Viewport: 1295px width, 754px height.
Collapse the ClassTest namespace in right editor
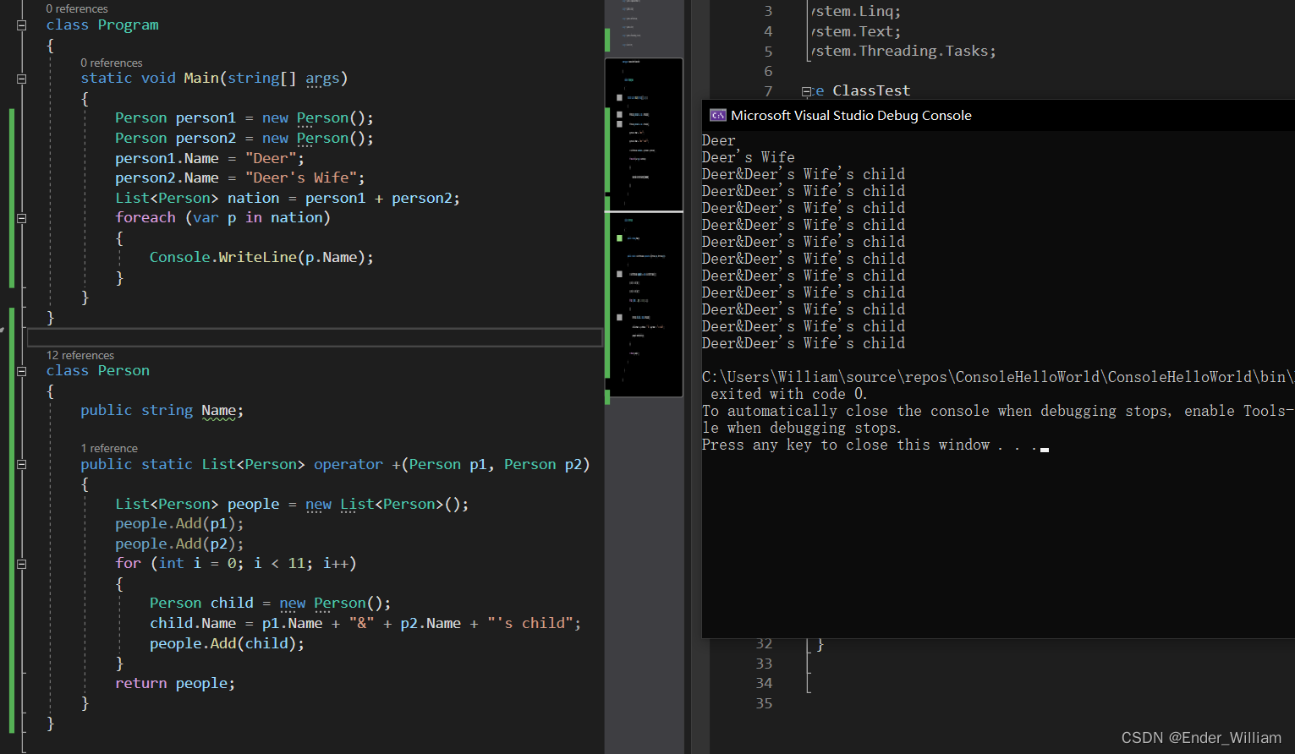point(807,91)
